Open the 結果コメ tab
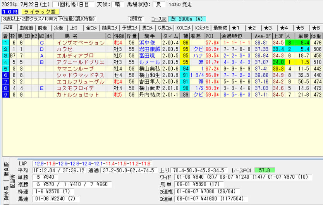The height and width of the screenshot is (205, 323). (110, 28)
